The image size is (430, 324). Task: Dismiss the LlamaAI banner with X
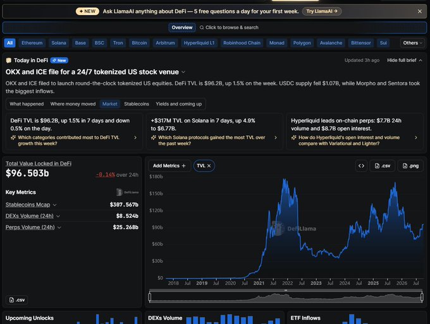click(x=420, y=11)
